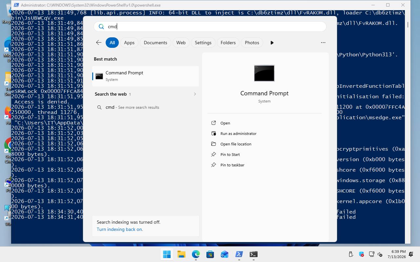Image resolution: width=420 pixels, height=262 pixels.
Task: Switch to the Folders filter tab
Action: [x=228, y=43]
